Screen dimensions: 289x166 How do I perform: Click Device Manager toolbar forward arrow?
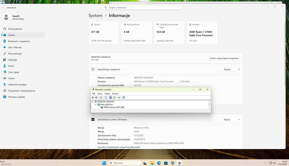pyautogui.click(x=96, y=97)
